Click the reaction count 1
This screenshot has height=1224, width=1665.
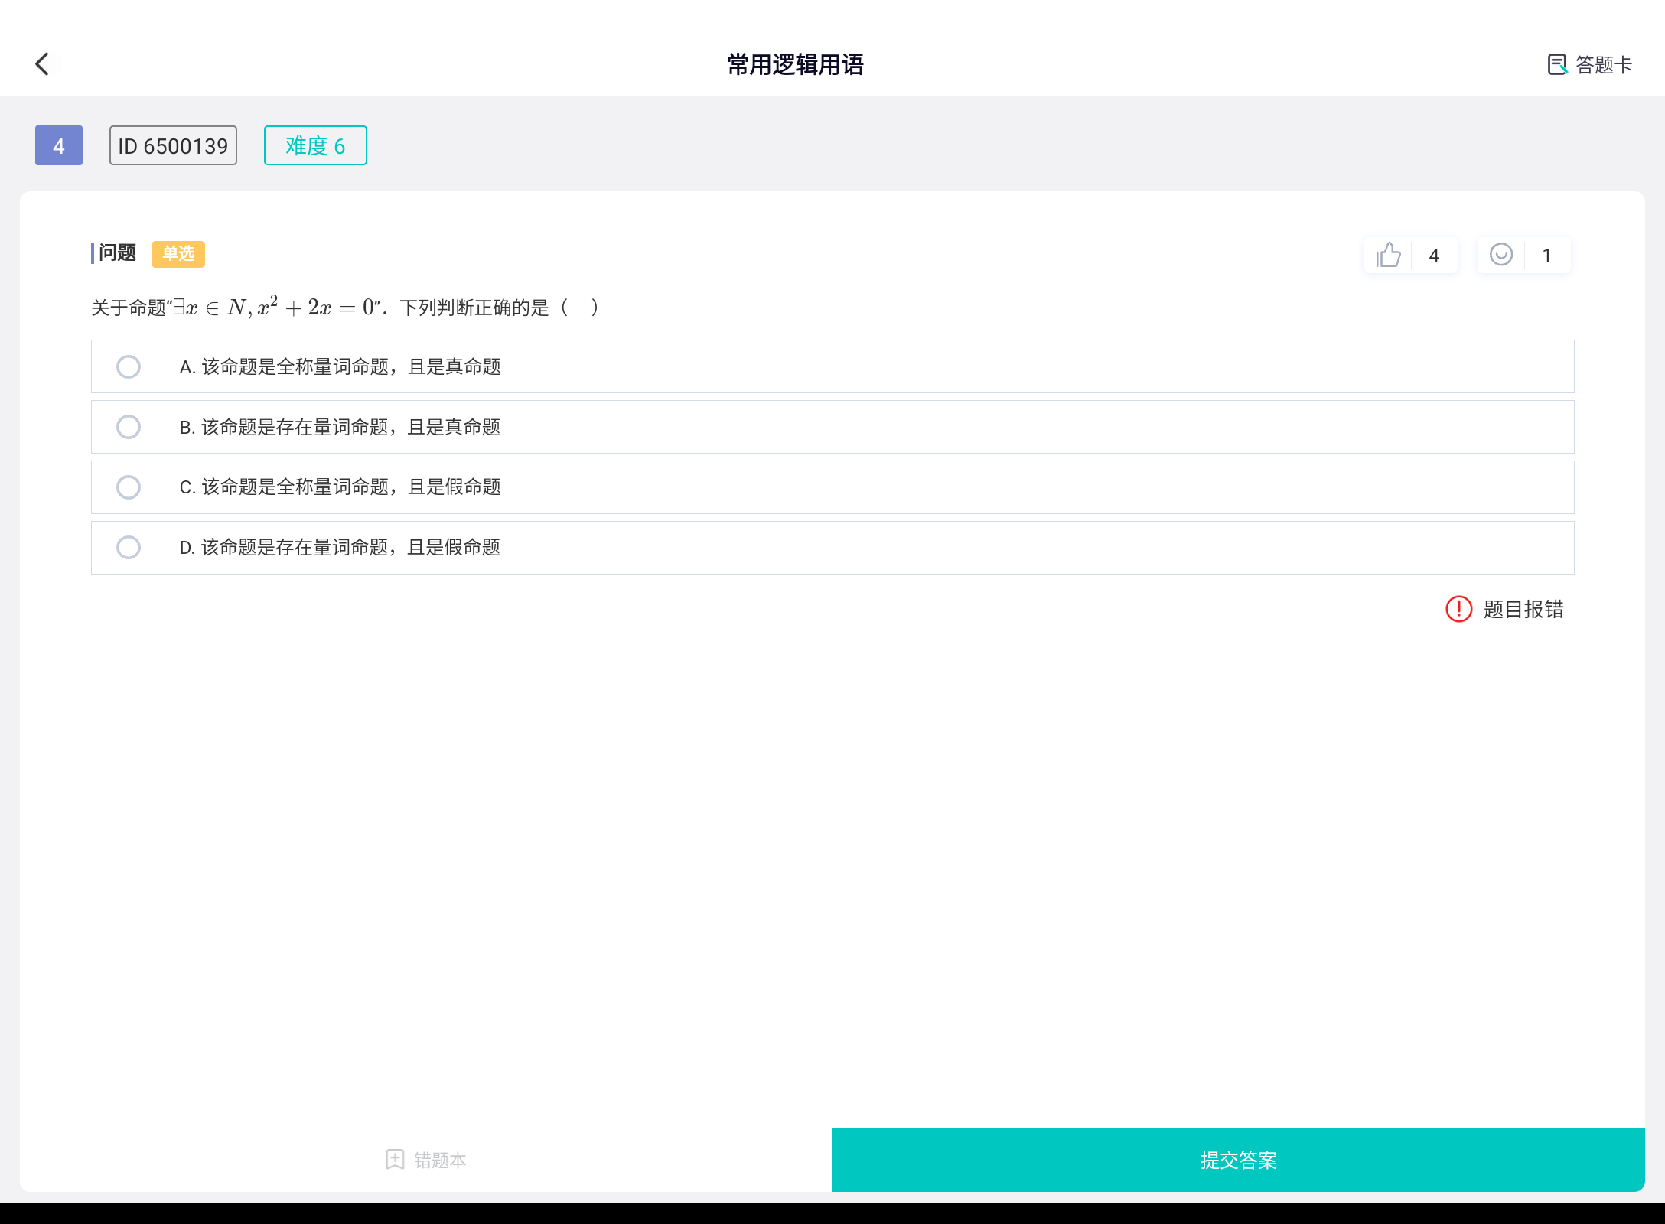(x=1546, y=256)
